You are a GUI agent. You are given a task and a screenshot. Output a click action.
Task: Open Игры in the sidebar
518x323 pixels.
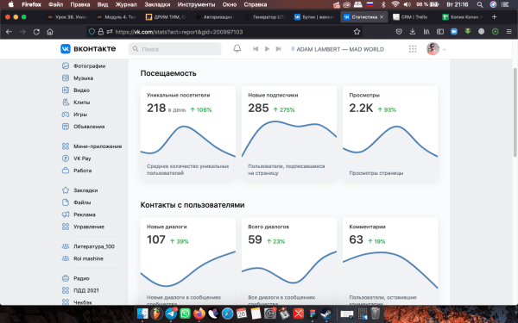pyautogui.click(x=74, y=115)
